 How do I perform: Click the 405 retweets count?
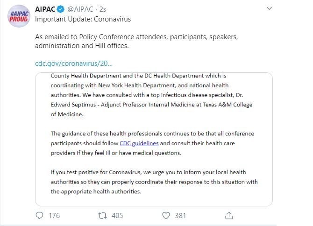coord(117,215)
